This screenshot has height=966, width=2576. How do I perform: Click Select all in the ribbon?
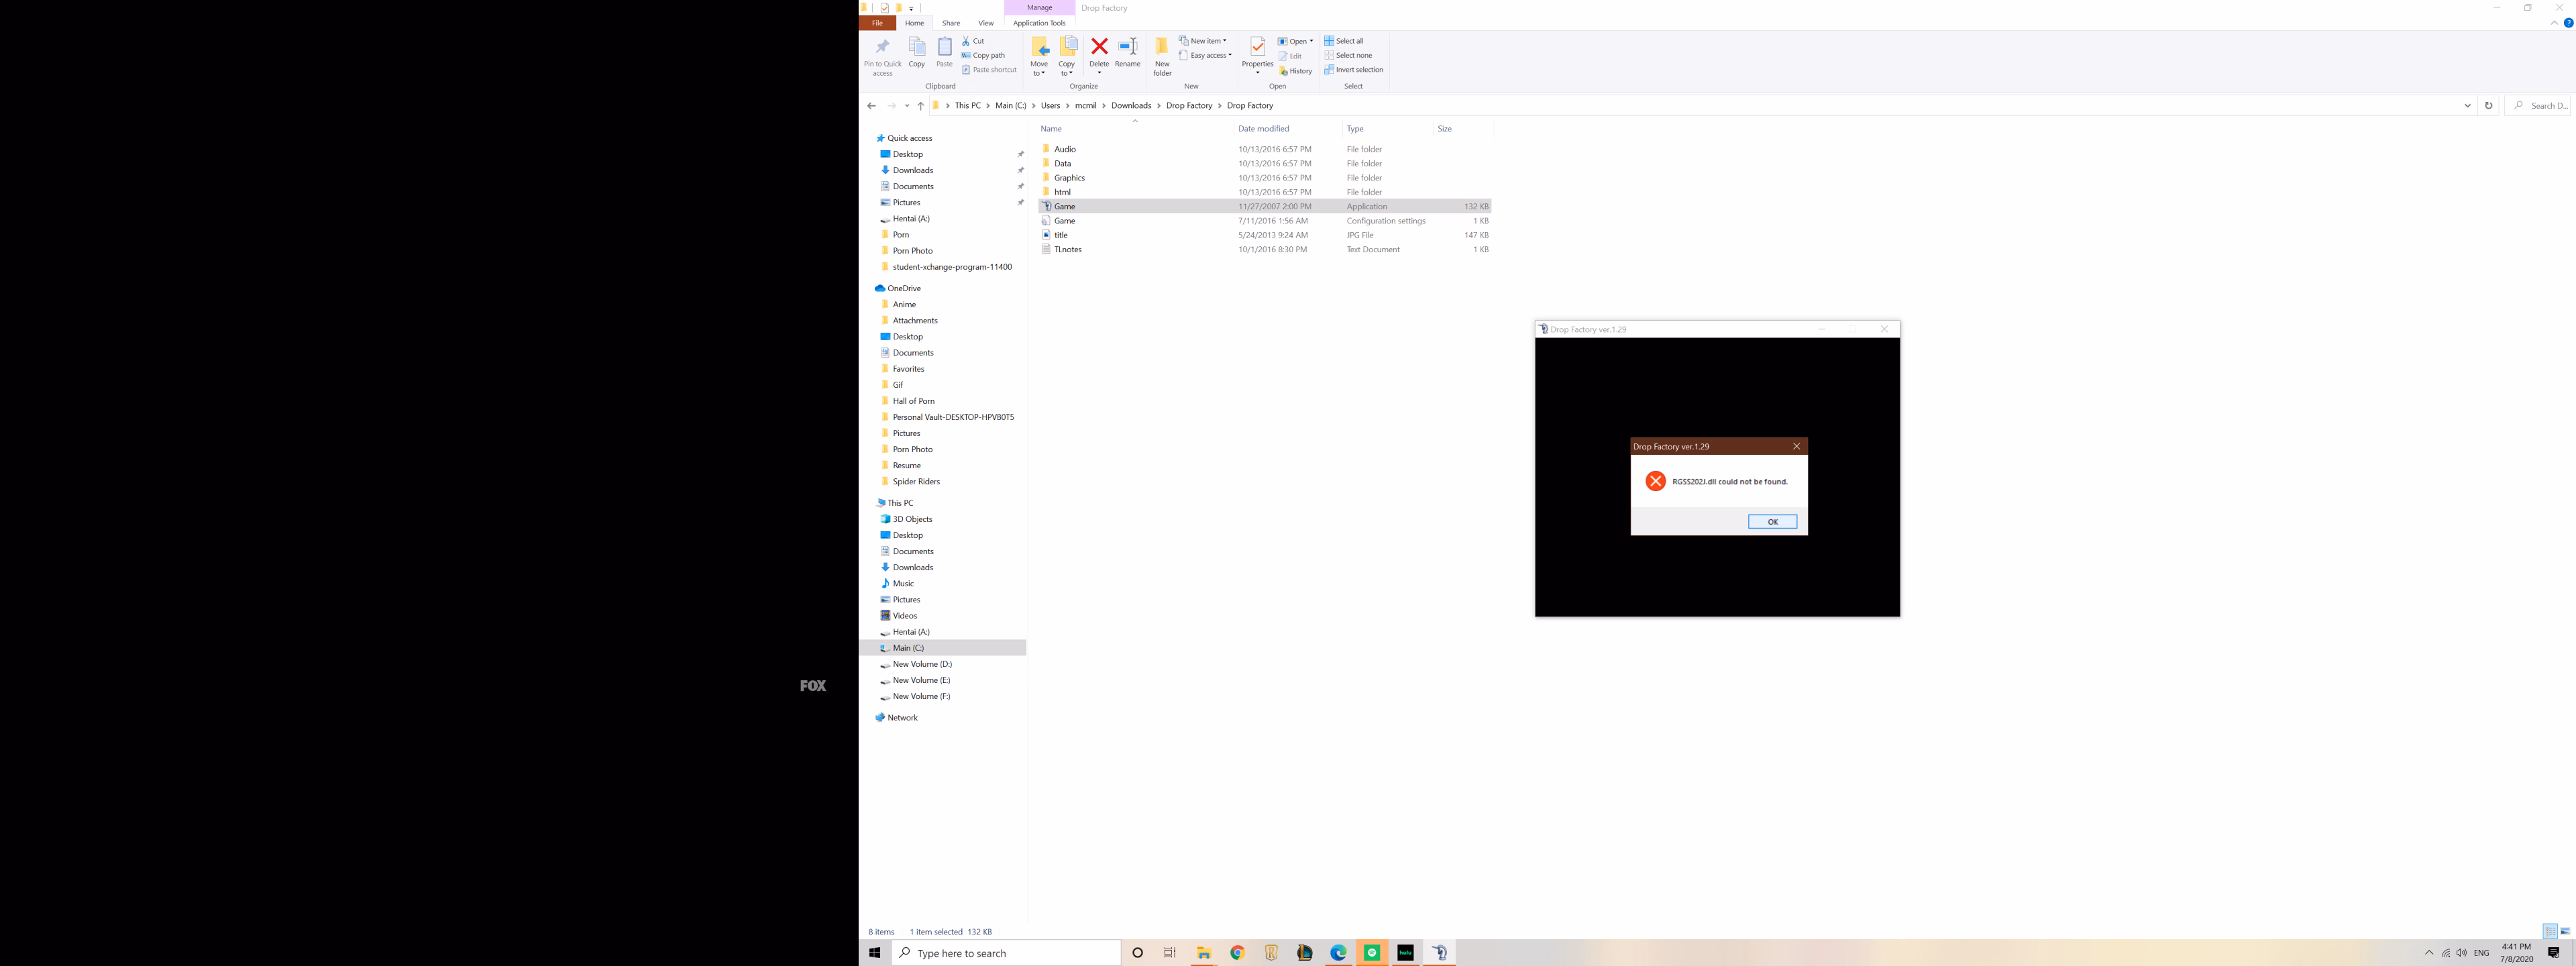pyautogui.click(x=1344, y=41)
